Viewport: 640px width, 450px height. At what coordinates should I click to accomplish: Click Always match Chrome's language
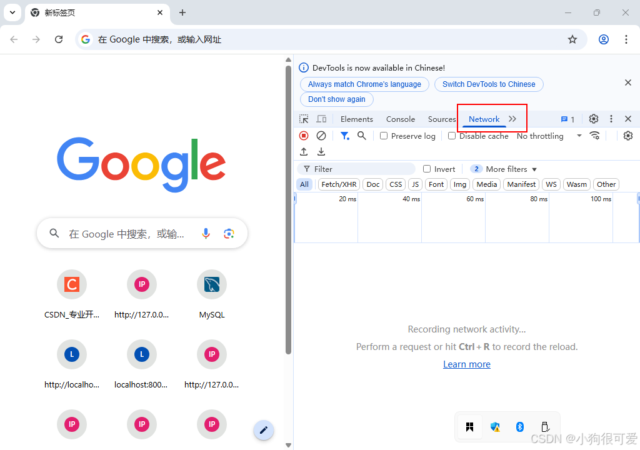pyautogui.click(x=364, y=84)
